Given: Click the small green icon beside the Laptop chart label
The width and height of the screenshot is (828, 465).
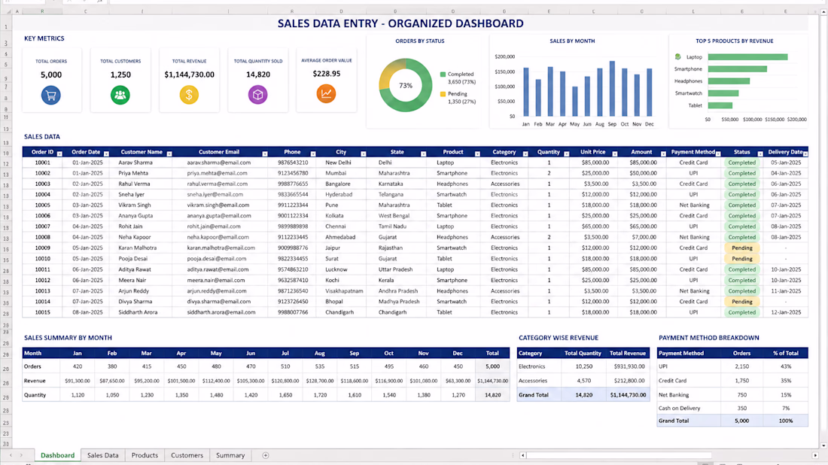Looking at the screenshot, I should 678,56.
